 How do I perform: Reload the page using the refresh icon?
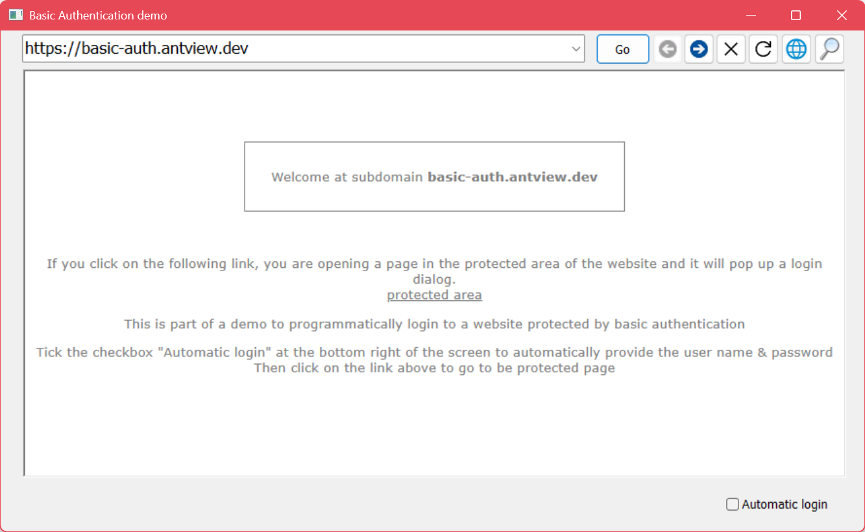[x=764, y=49]
